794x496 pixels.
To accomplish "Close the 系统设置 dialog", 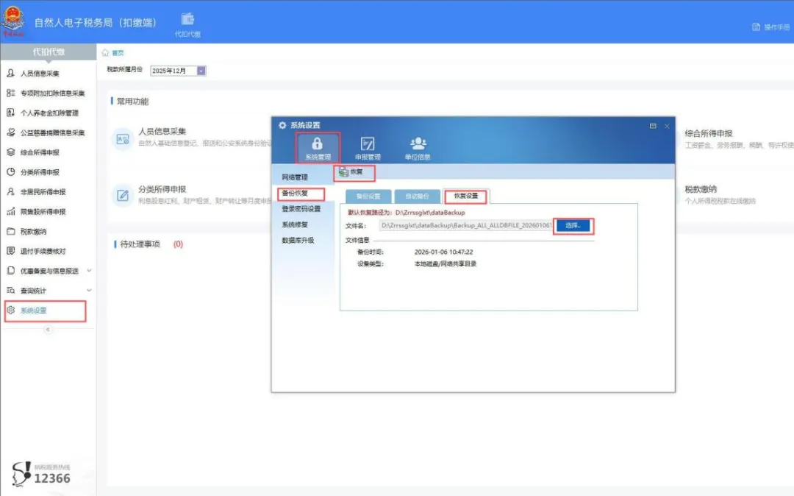I will [x=667, y=126].
